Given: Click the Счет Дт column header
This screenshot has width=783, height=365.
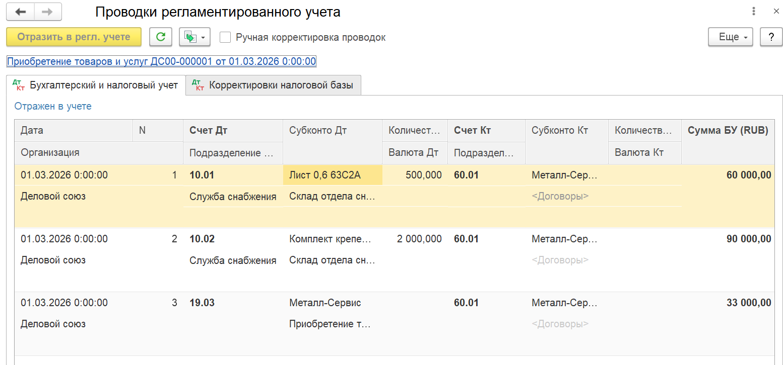Looking at the screenshot, I should tap(233, 130).
